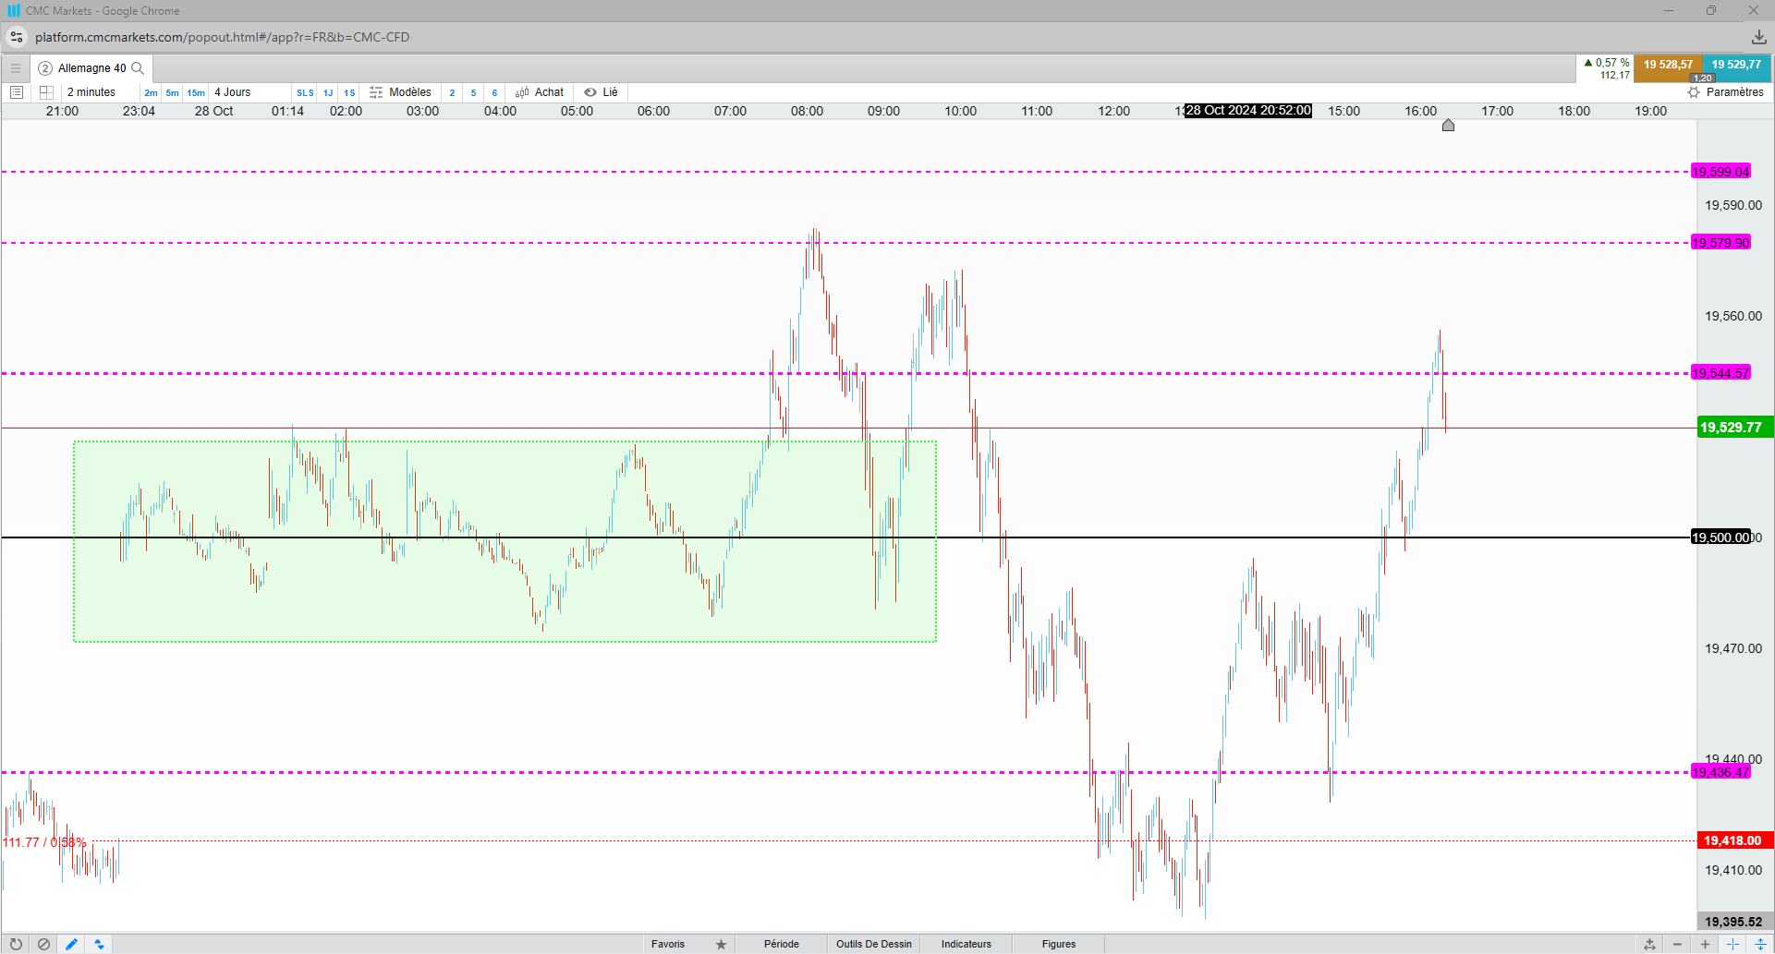This screenshot has width=1775, height=954.
Task: Open the Modèles templates menu
Action: click(400, 92)
